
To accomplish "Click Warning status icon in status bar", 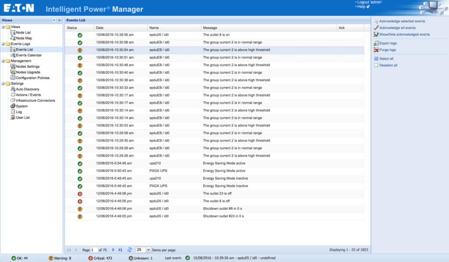I will pos(51,258).
